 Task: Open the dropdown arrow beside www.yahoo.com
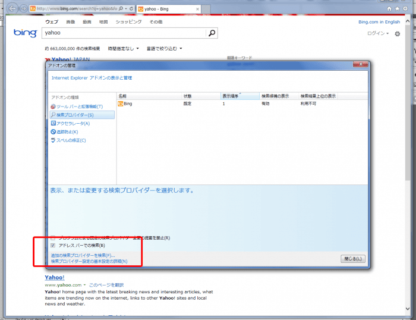pos(84,285)
